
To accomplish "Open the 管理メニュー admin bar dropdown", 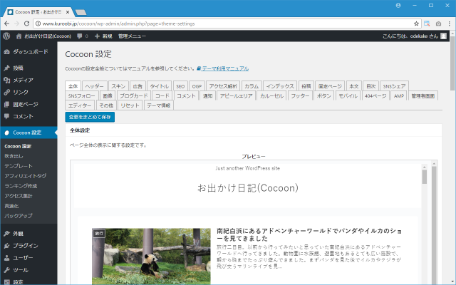I will (133, 35).
